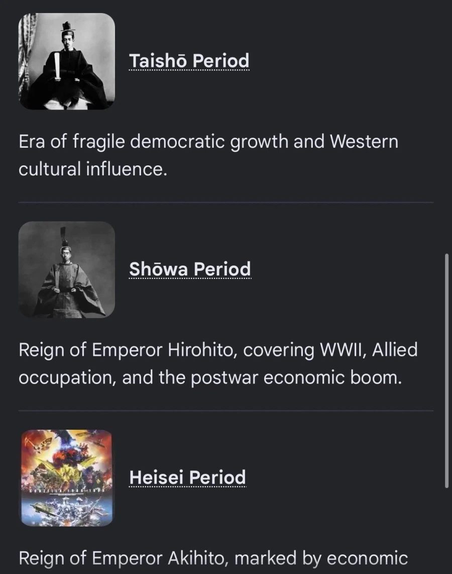Viewport: 452px width, 574px height.
Task: Click the vertical scrollbar thumb
Action: coord(446,370)
